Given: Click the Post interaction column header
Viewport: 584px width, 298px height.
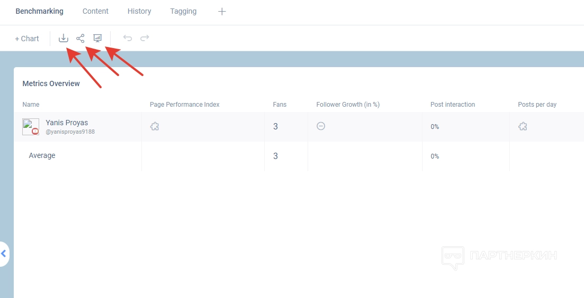Looking at the screenshot, I should [x=453, y=105].
